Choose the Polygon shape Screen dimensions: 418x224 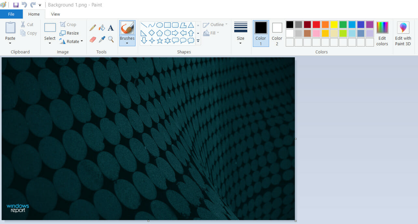point(183,25)
